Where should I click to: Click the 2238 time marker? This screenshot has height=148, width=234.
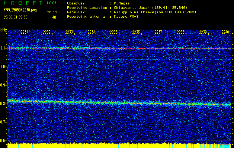[x=180, y=32]
